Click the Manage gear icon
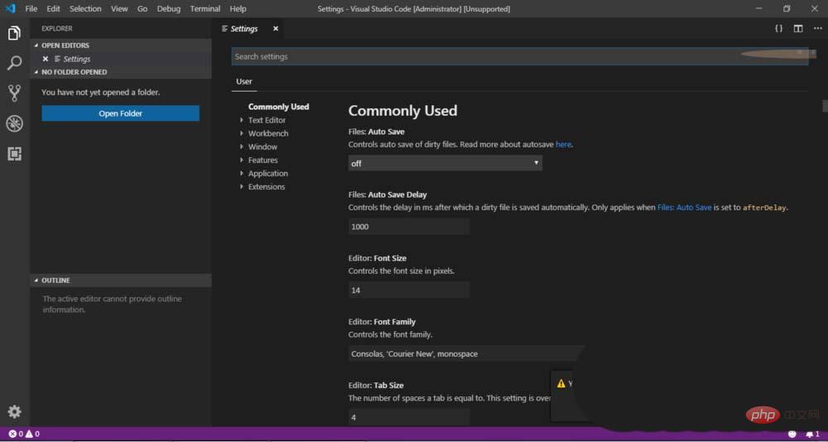The width and height of the screenshot is (828, 442). (x=14, y=411)
